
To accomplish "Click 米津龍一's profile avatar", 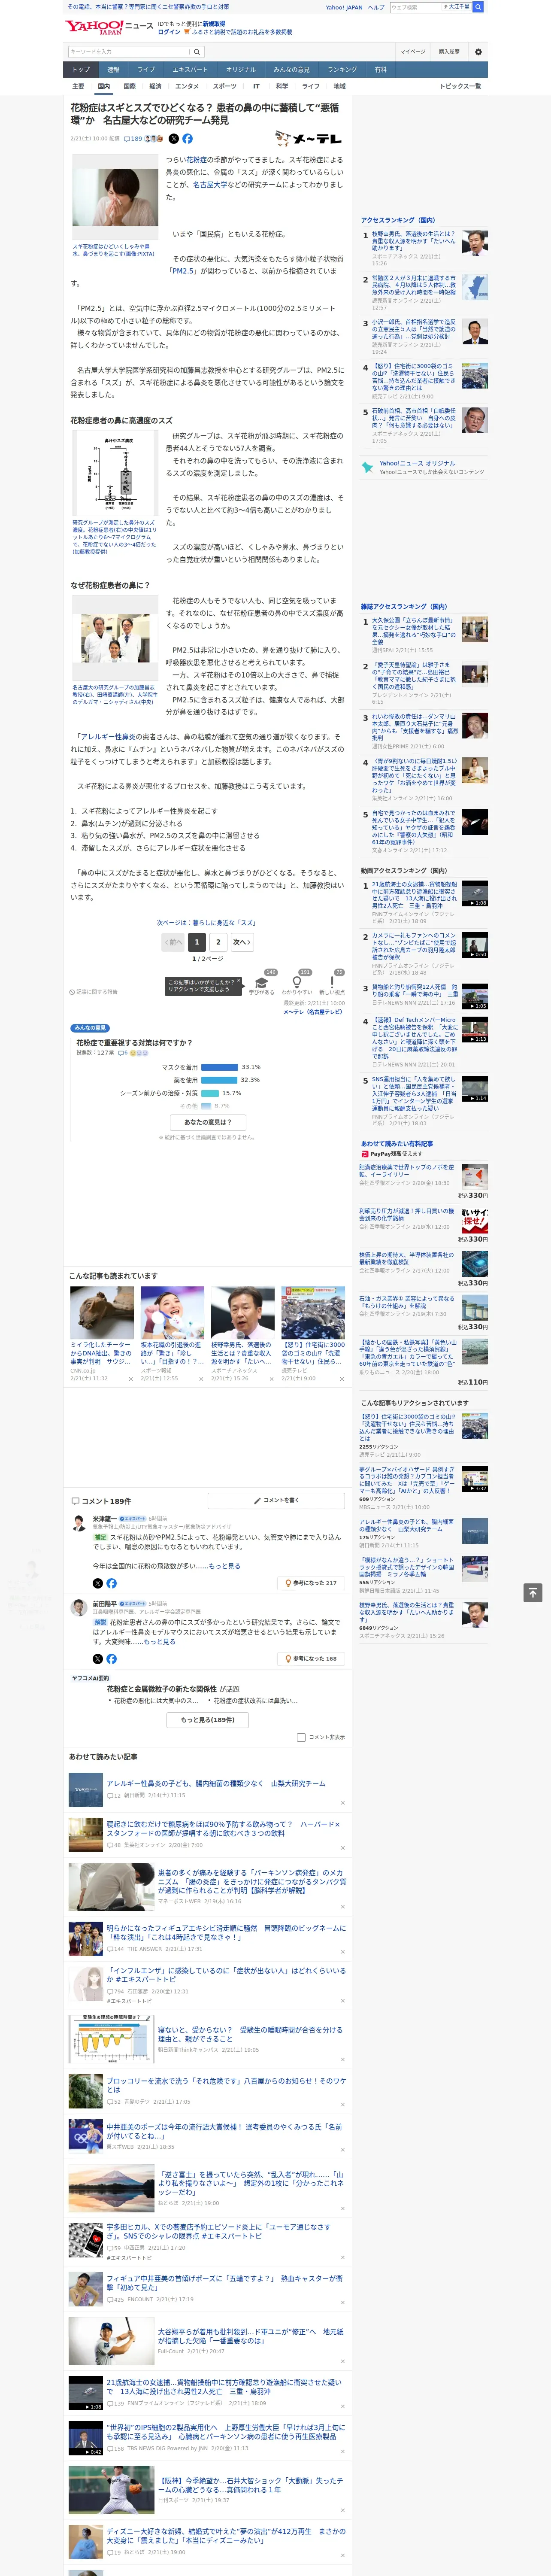I will coord(79,1523).
